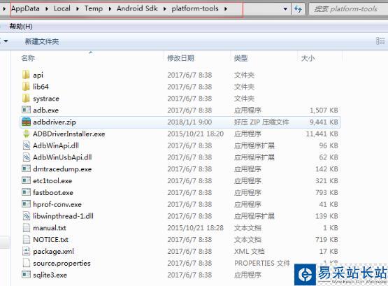This screenshot has width=388, height=286.
Task: Click the adbdriver.zip archive icon
Action: (x=26, y=122)
